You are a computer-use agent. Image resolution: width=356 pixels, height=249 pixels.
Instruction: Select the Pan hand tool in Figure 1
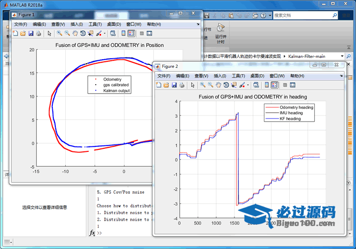[75, 33]
